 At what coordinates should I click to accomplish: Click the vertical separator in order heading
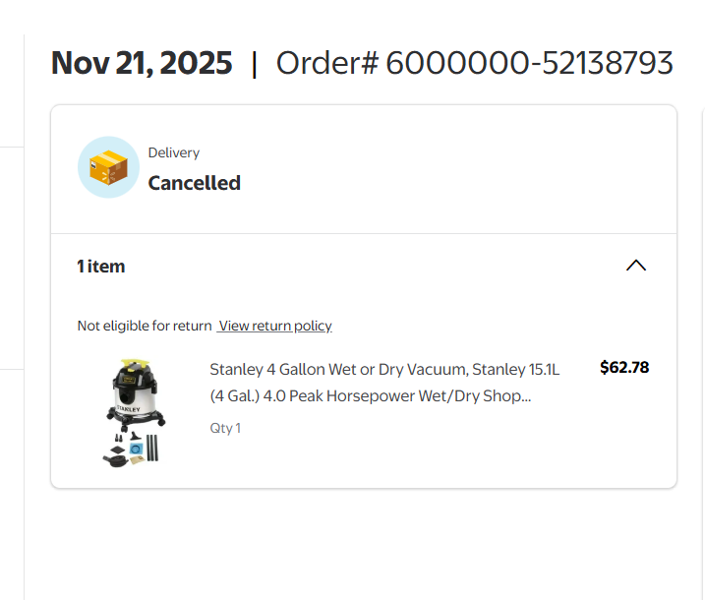pos(255,63)
